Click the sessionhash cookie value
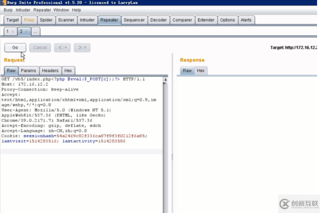320x213 pixels. pyautogui.click(x=101, y=136)
